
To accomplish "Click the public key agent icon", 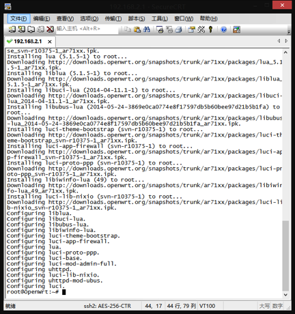I will [x=210, y=29].
